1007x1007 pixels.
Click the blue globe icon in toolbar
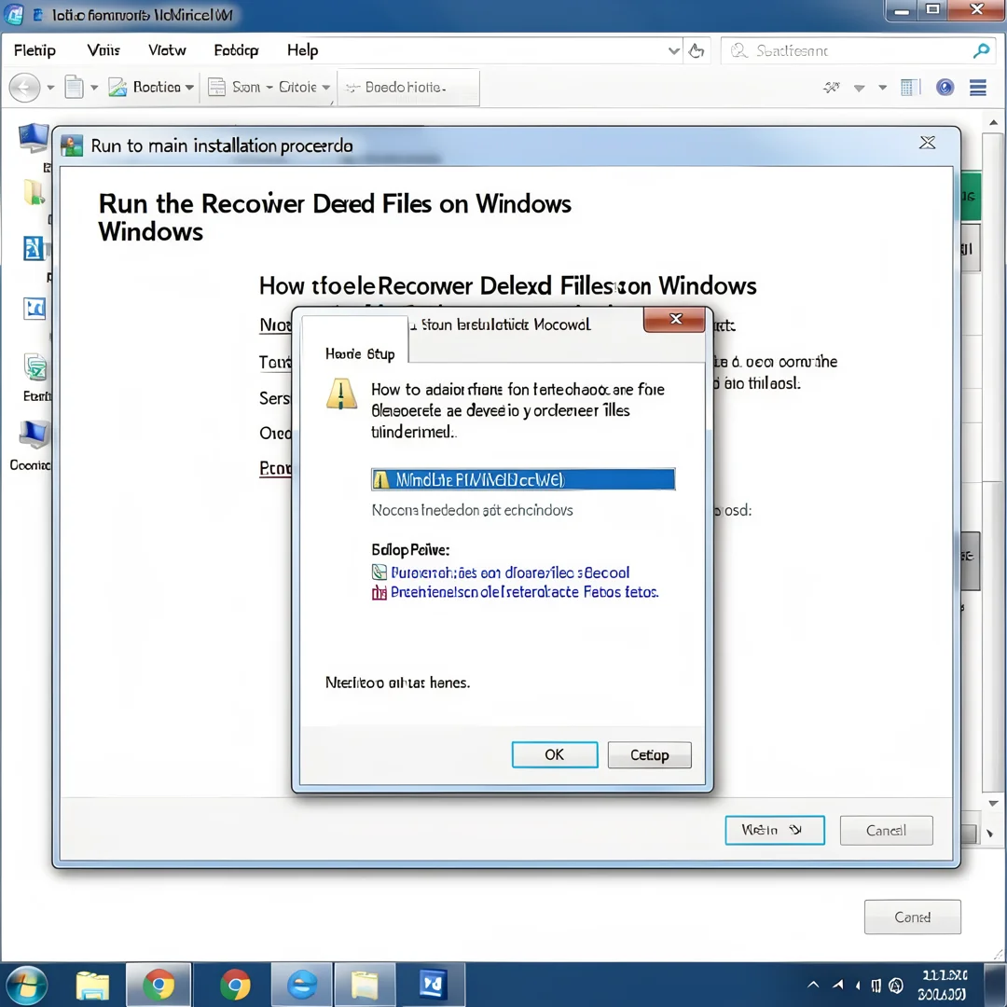945,88
